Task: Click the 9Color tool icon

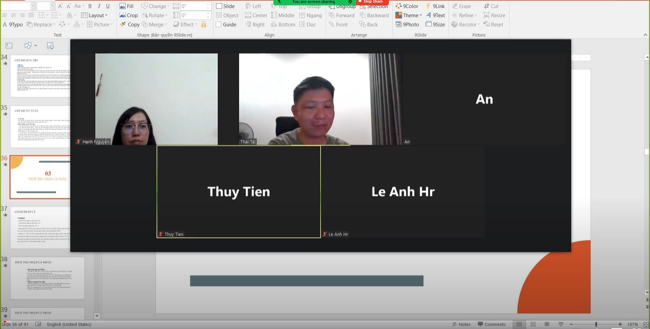Action: 407,6
